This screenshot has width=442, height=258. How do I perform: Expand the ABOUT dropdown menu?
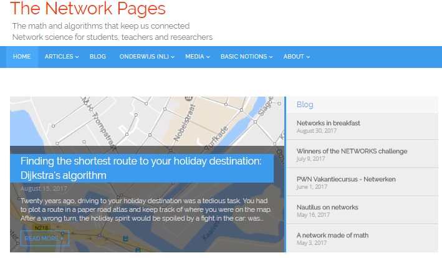click(x=297, y=57)
